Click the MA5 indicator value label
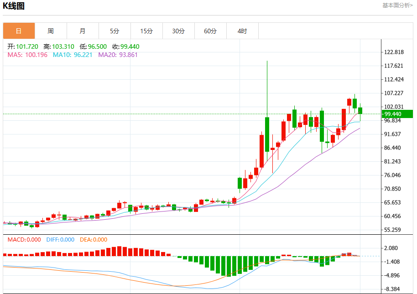Image resolution: width=417 pixels, height=294 pixels. point(27,55)
